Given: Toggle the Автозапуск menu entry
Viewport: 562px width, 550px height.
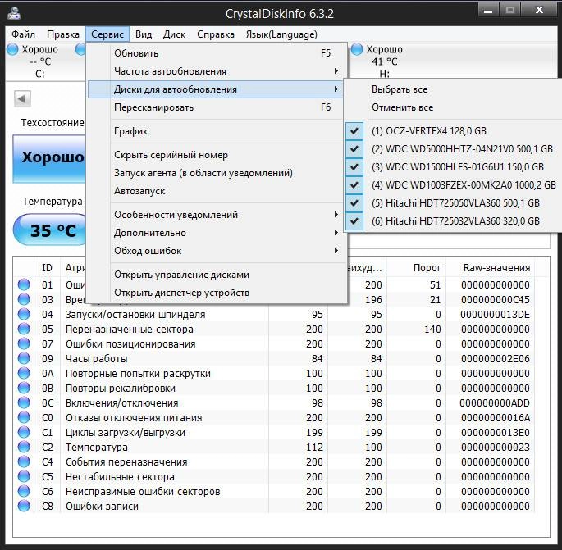Looking at the screenshot, I should (217, 191).
